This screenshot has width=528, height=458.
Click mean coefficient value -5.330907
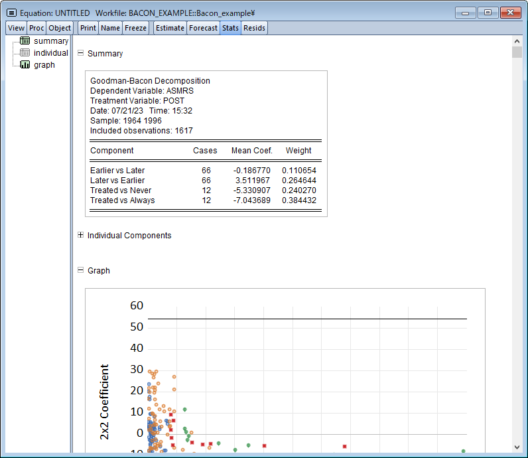coord(252,191)
